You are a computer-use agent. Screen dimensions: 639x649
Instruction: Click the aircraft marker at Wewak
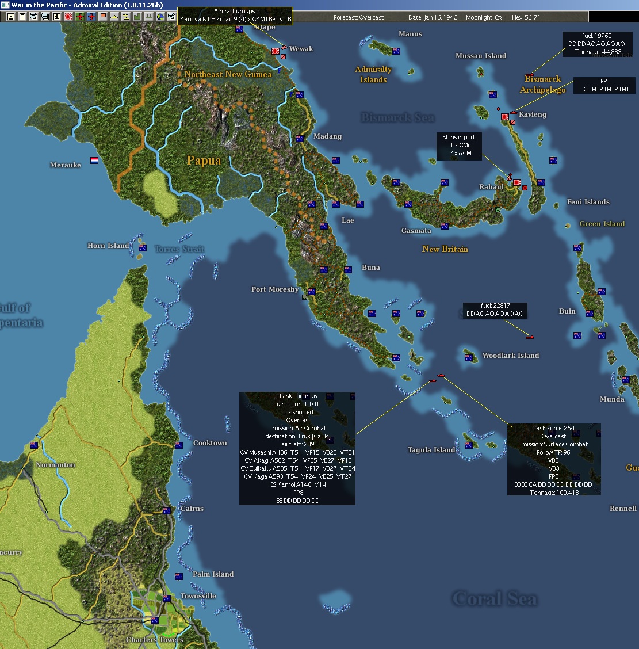click(x=284, y=47)
